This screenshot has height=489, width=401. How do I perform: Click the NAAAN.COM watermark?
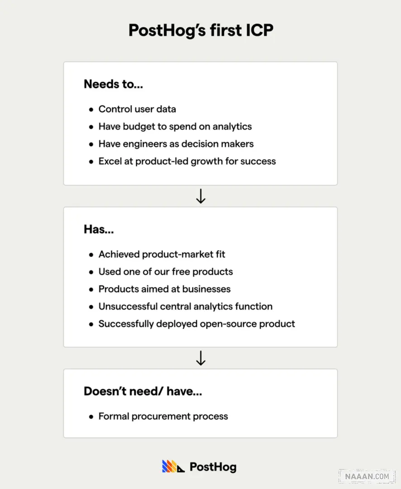tap(367, 476)
